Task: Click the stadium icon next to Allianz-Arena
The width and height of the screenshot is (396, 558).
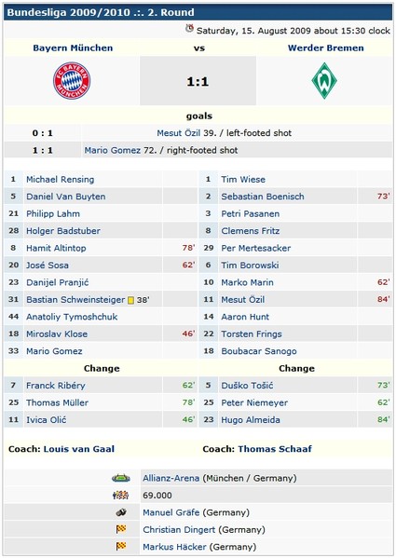Action: 121,478
